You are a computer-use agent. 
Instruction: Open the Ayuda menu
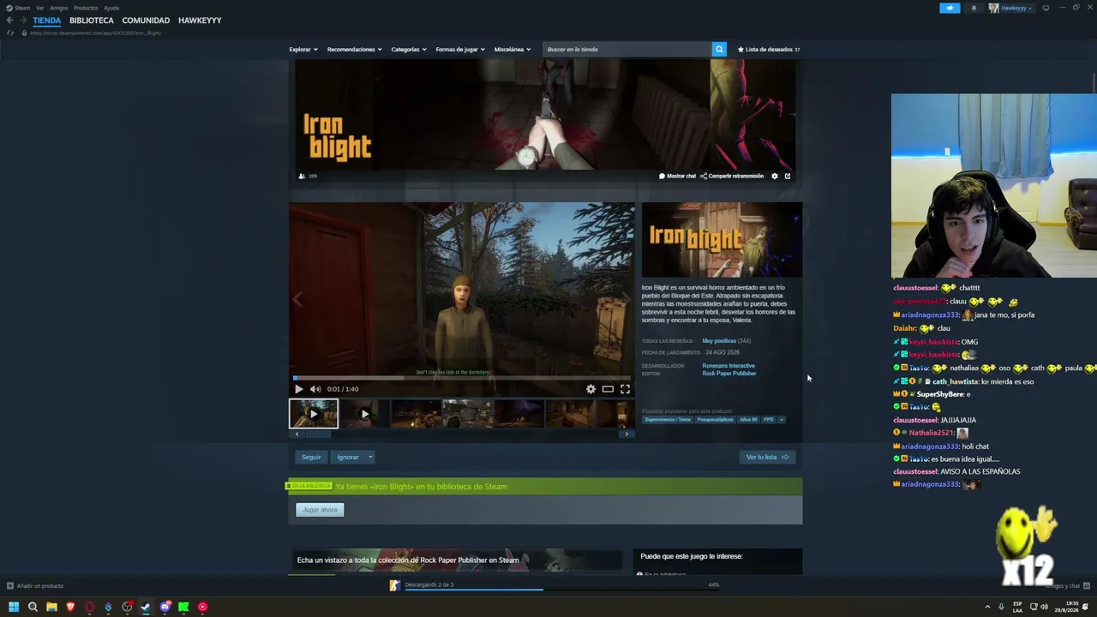click(x=111, y=8)
